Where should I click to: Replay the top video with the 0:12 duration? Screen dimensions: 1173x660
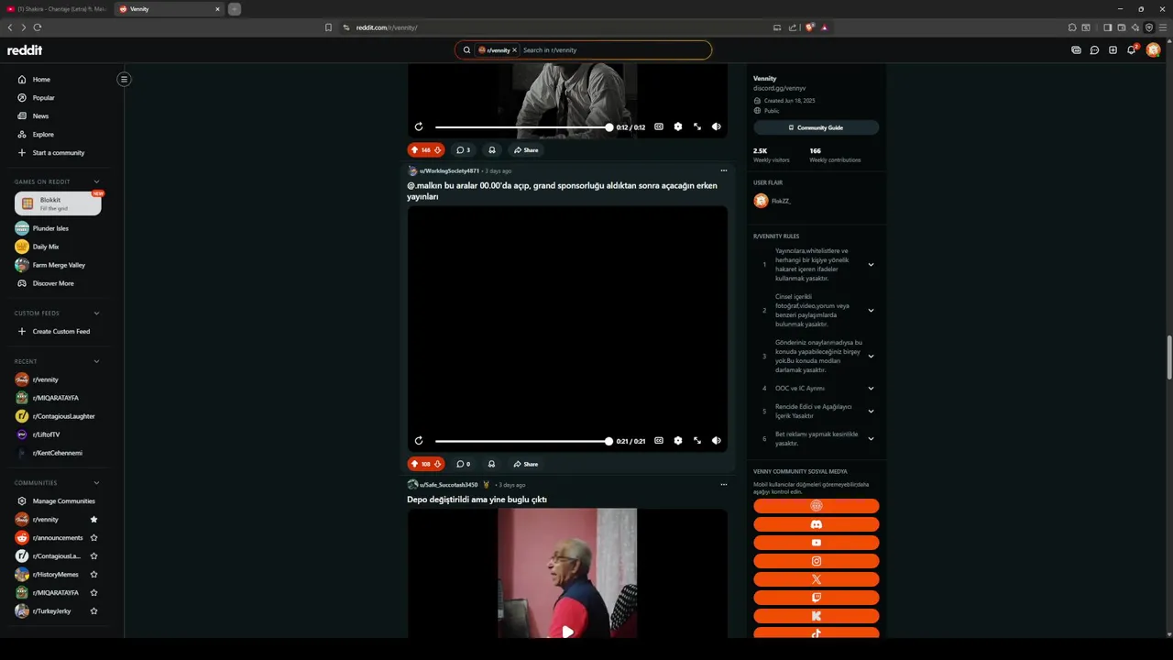419,126
